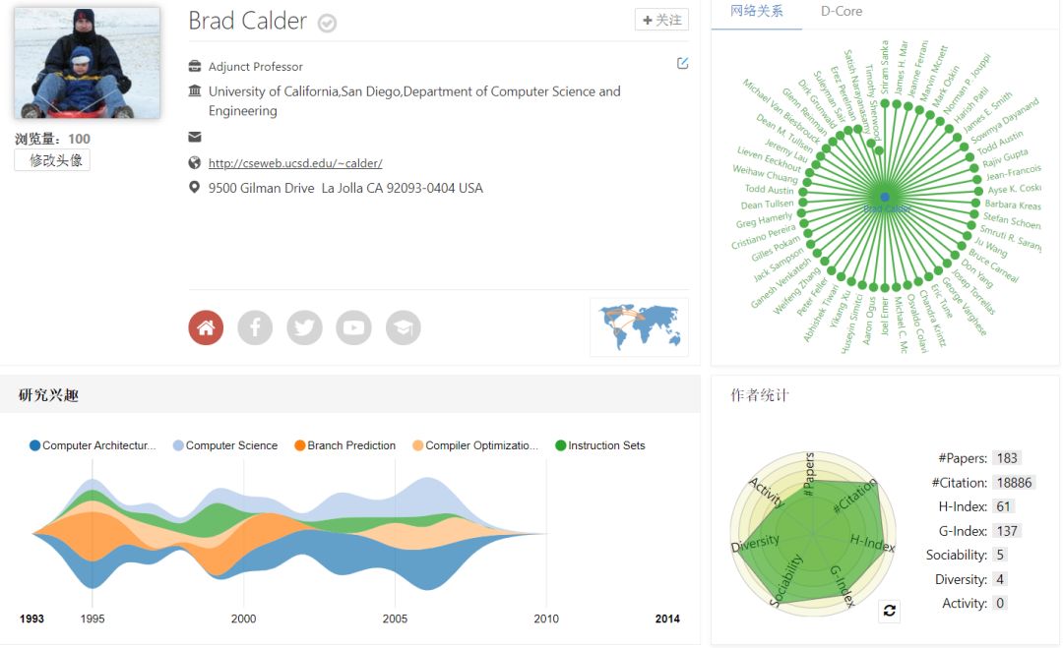Open the world map thumbnail
Viewport: 1063px width, 648px height.
pos(639,326)
